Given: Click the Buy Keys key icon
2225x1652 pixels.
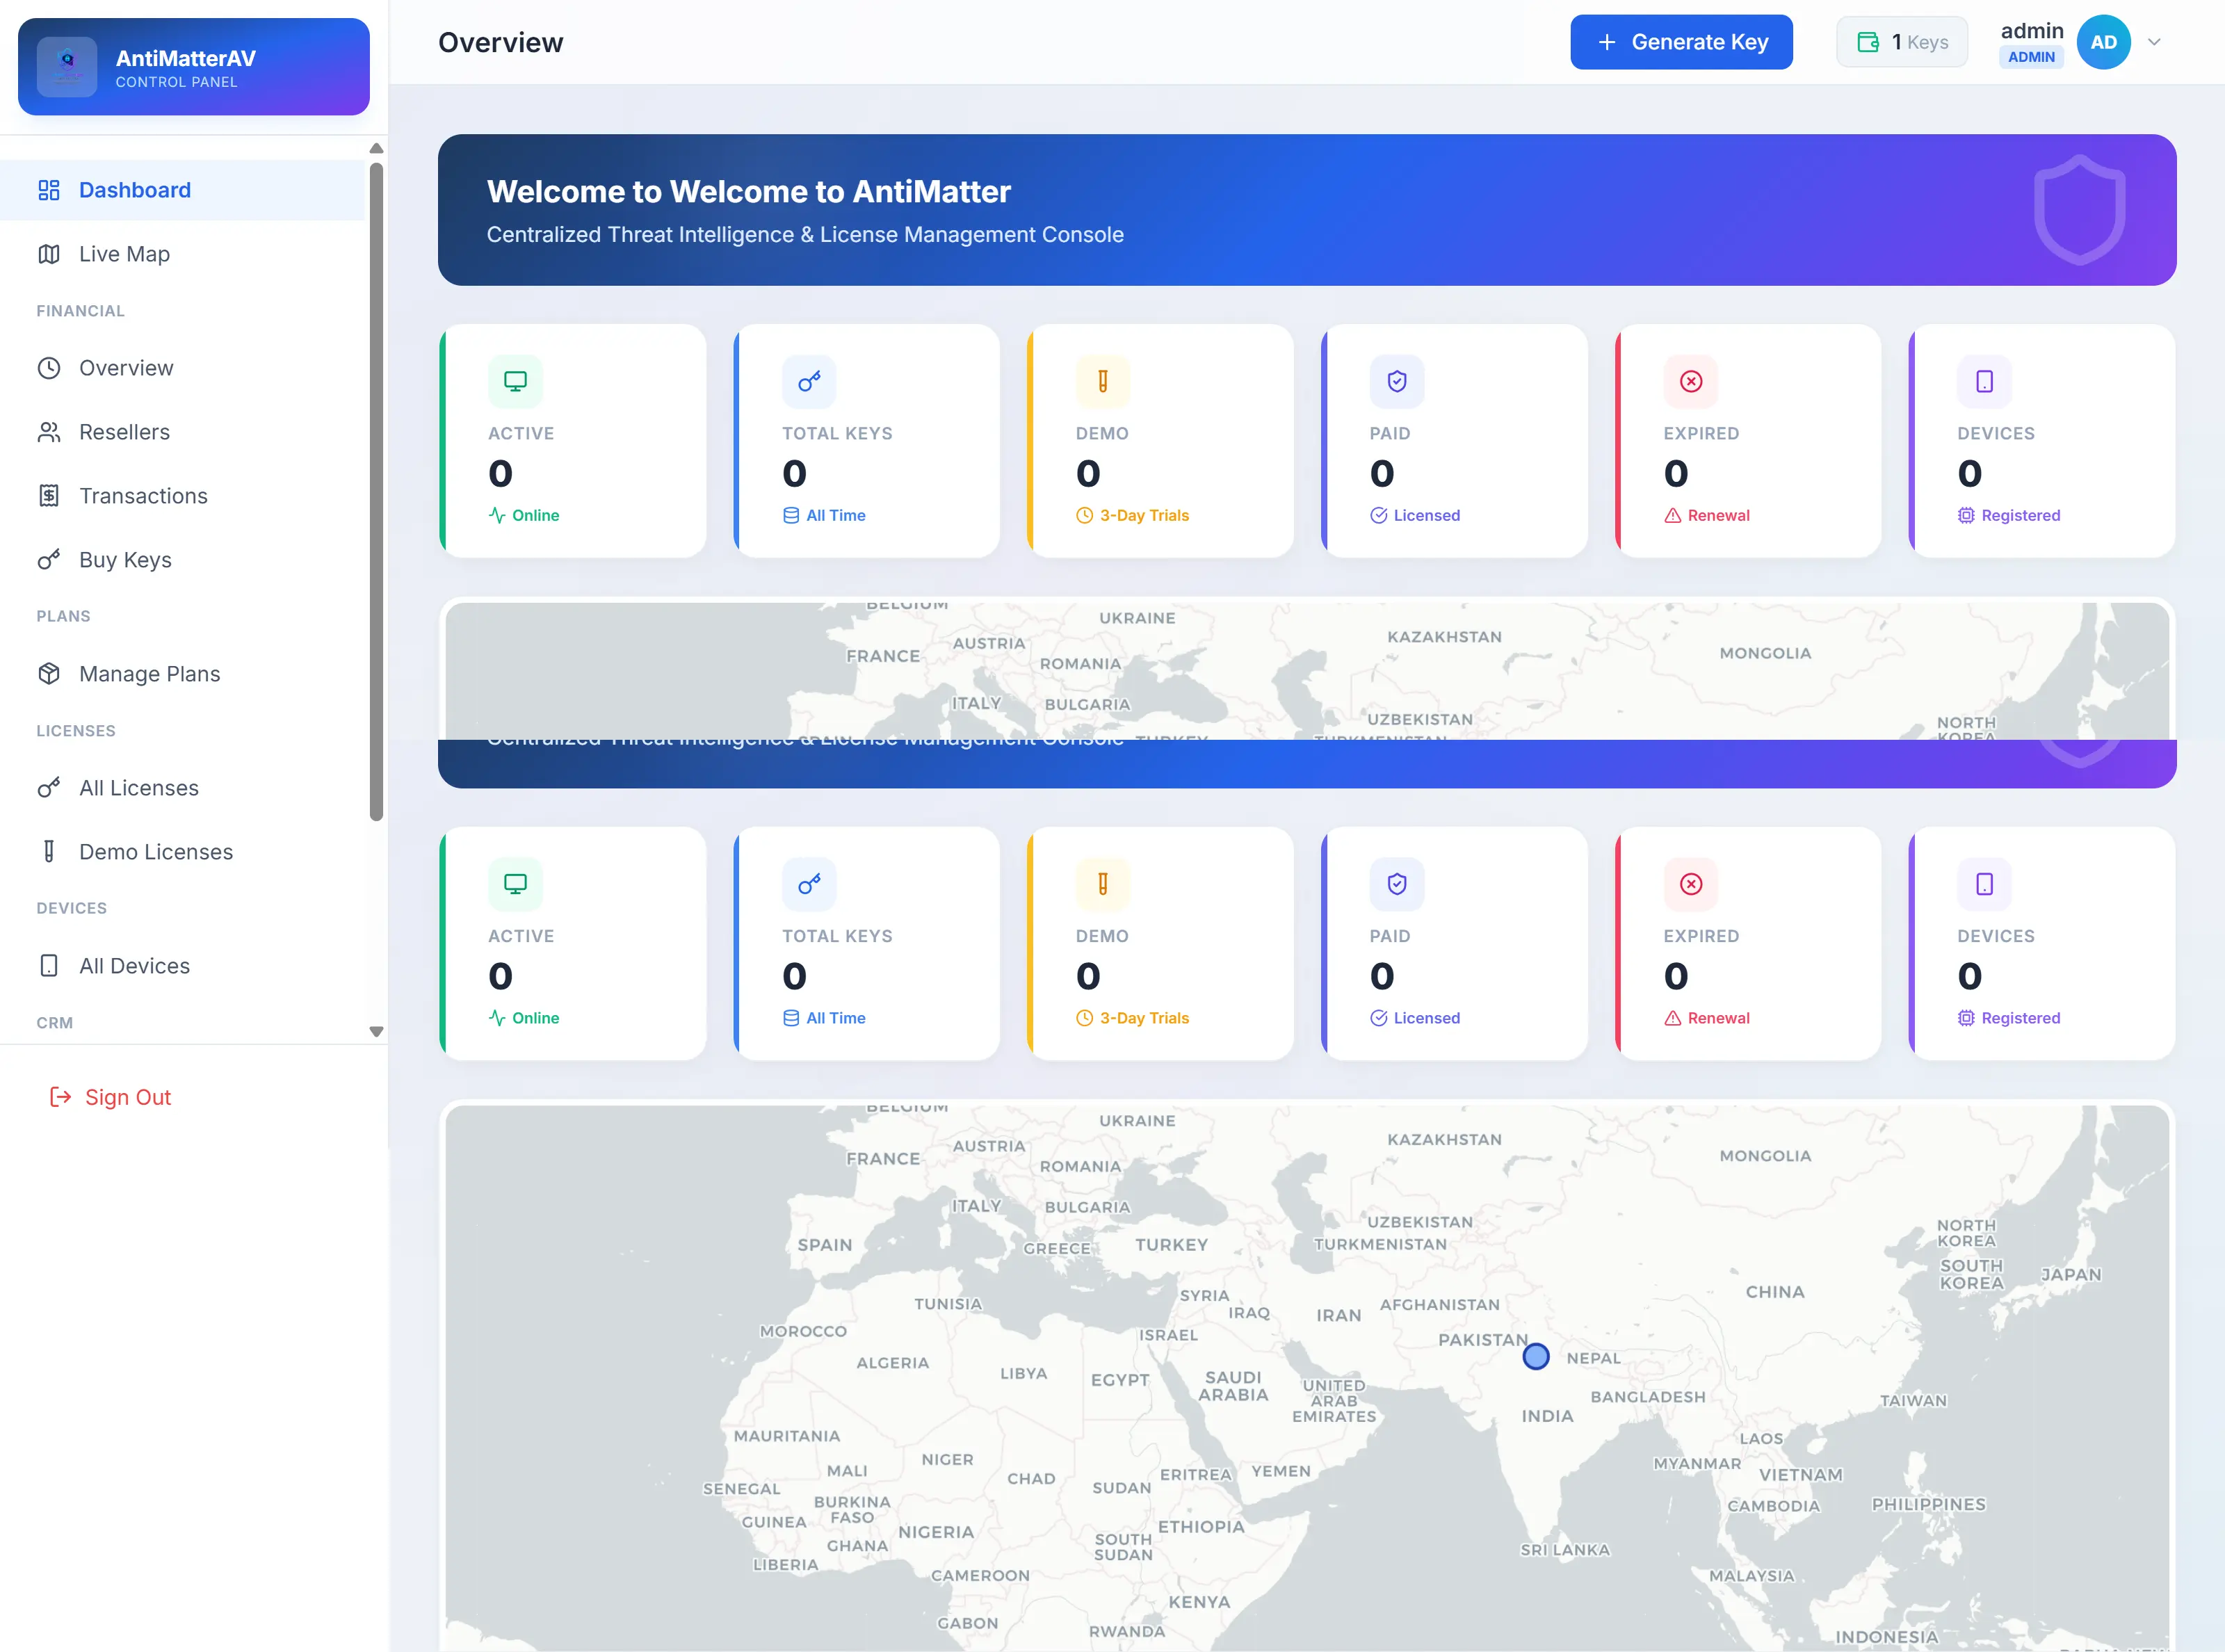Looking at the screenshot, I should tap(50, 559).
